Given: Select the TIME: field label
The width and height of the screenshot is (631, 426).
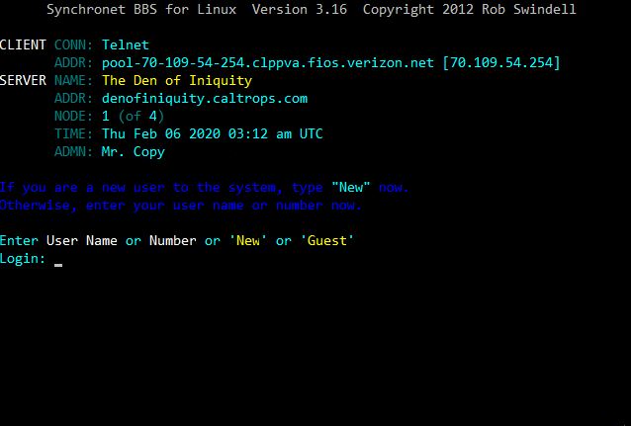Looking at the screenshot, I should tap(73, 134).
